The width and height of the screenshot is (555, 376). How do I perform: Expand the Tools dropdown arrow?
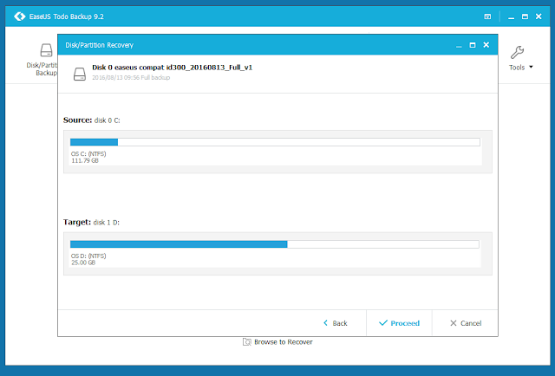pyautogui.click(x=531, y=67)
